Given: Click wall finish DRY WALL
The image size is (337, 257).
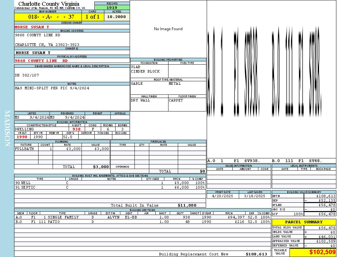Looking at the screenshot, I should [x=140, y=100].
